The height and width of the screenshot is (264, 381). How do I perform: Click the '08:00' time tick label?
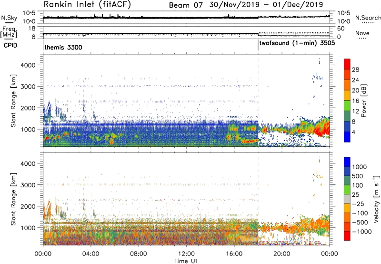[139, 254]
